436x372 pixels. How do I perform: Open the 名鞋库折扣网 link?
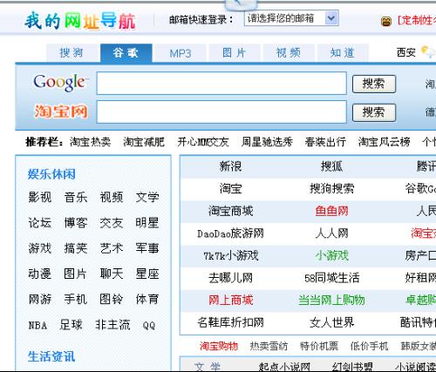[x=230, y=322]
